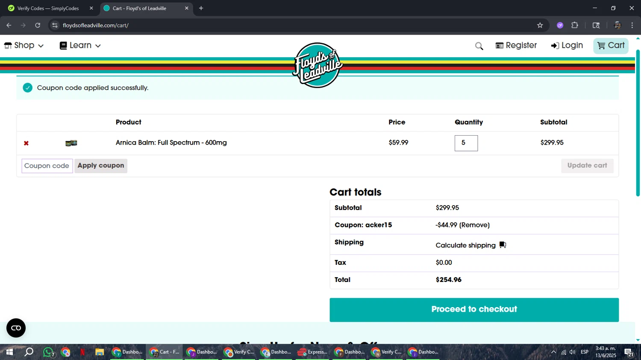Open Netflix from the taskbar

click(82, 352)
